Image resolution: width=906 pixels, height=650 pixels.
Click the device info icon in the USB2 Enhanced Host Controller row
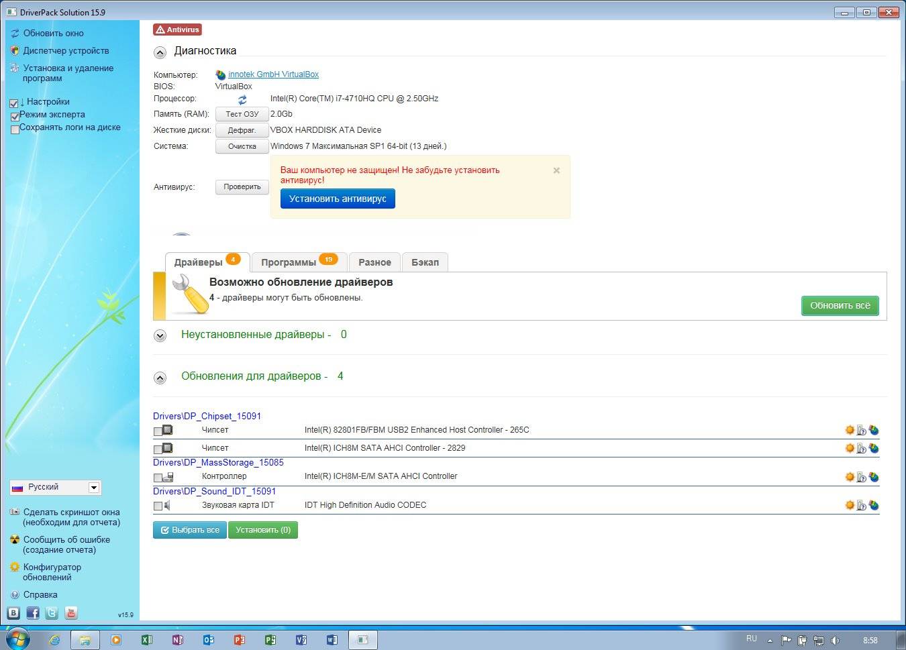coord(862,430)
